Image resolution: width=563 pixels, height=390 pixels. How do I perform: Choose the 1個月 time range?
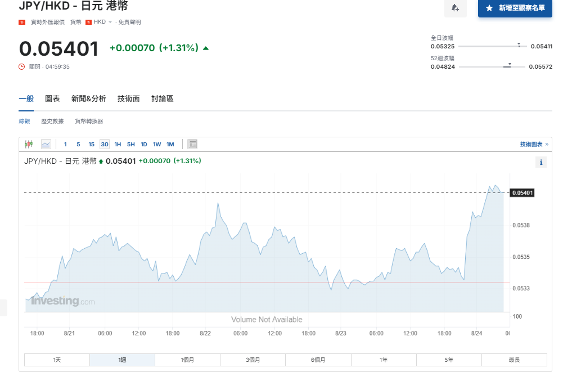point(187,360)
